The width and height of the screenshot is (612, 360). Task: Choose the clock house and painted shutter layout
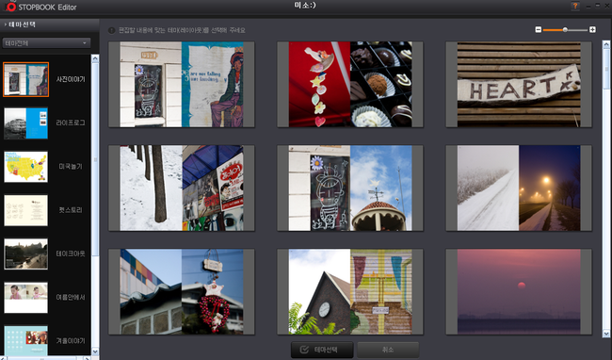click(x=350, y=291)
